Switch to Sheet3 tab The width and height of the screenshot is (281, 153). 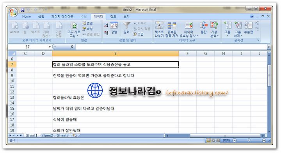click(62, 135)
